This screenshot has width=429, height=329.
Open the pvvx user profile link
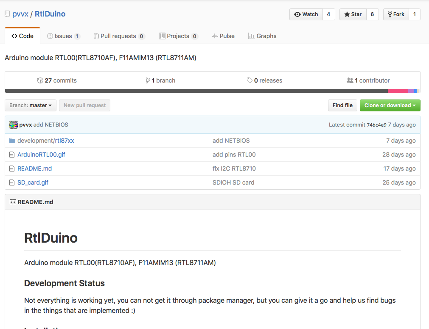pos(20,14)
